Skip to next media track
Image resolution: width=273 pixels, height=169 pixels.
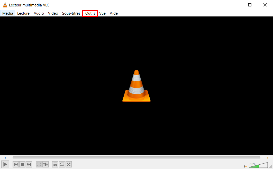click(29, 164)
